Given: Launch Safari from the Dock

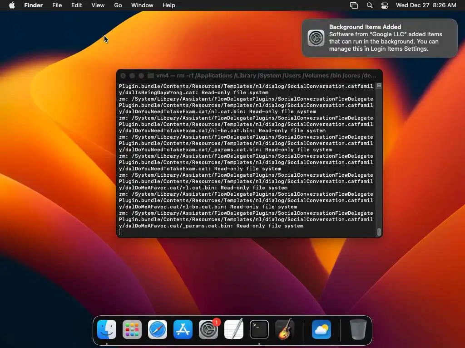Looking at the screenshot, I should [x=158, y=329].
